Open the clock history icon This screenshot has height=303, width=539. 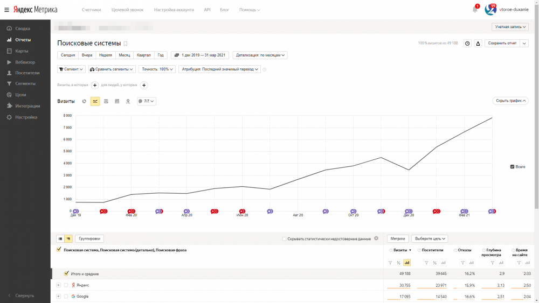(467, 44)
